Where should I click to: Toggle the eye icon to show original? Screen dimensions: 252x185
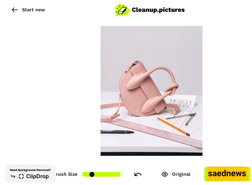click(165, 174)
